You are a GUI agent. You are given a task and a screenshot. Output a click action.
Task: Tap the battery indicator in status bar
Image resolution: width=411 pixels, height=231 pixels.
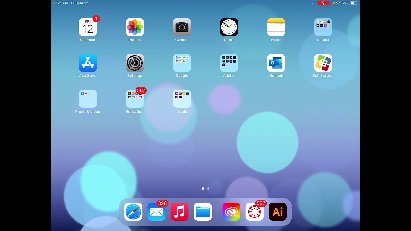[x=354, y=3]
